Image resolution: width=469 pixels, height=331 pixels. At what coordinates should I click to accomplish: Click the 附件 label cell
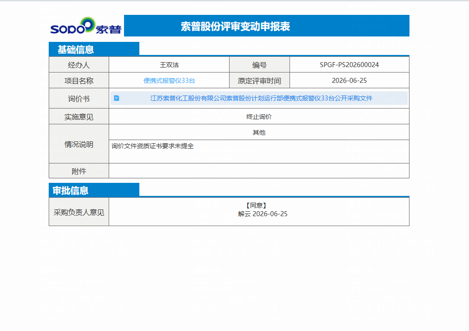[78, 171]
